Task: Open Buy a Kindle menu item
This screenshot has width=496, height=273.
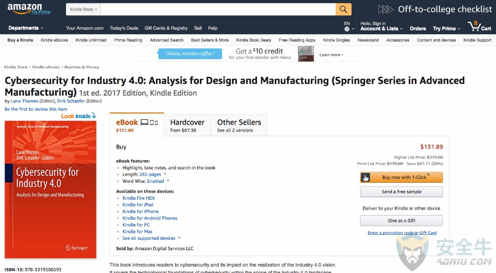Action: click(x=20, y=40)
